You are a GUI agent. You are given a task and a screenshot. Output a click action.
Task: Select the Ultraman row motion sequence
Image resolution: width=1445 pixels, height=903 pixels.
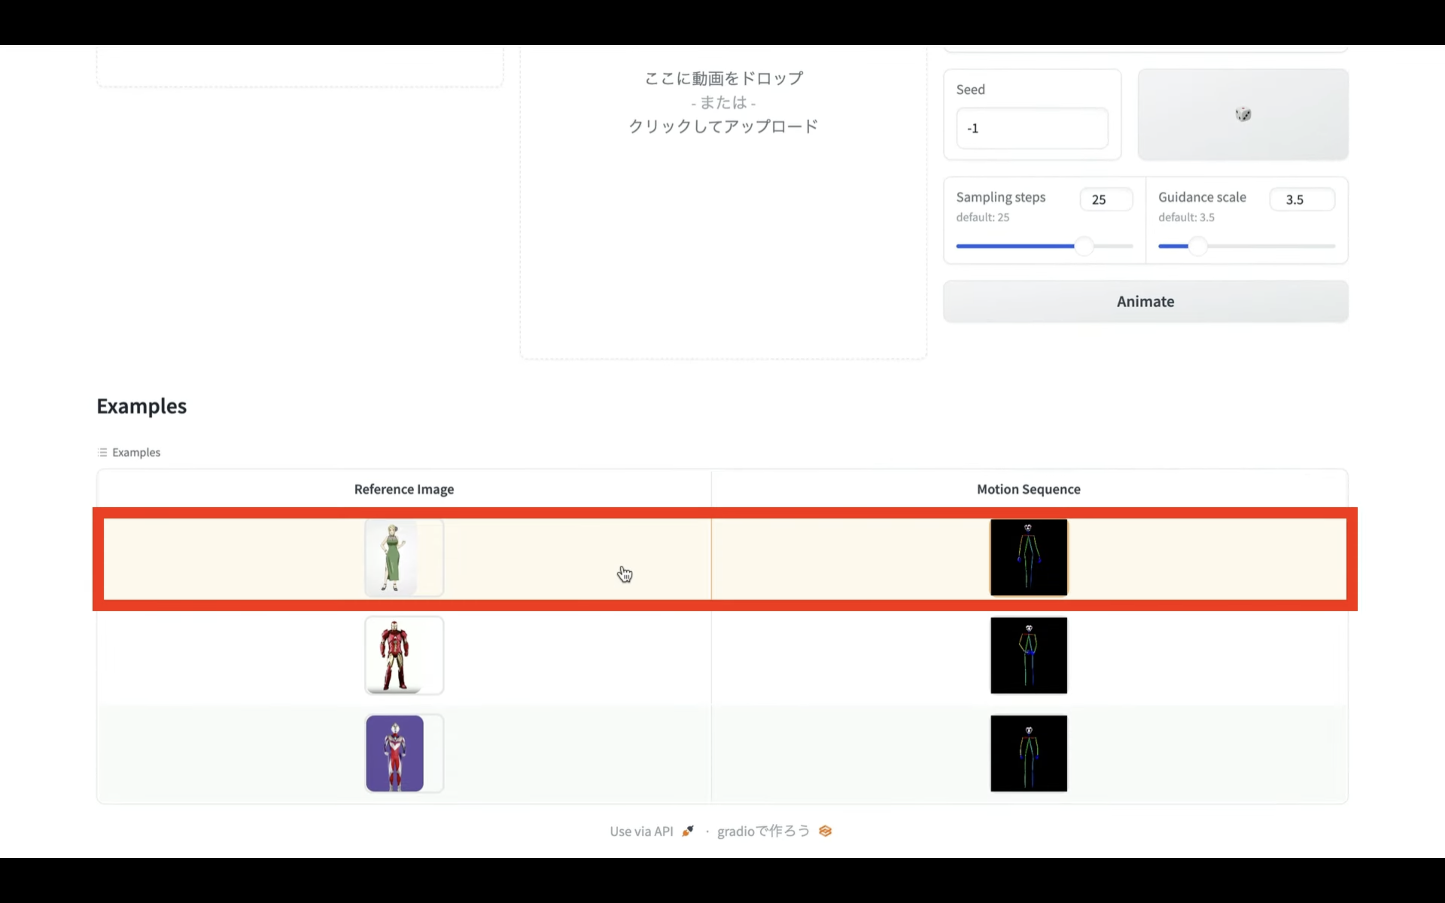click(1028, 753)
